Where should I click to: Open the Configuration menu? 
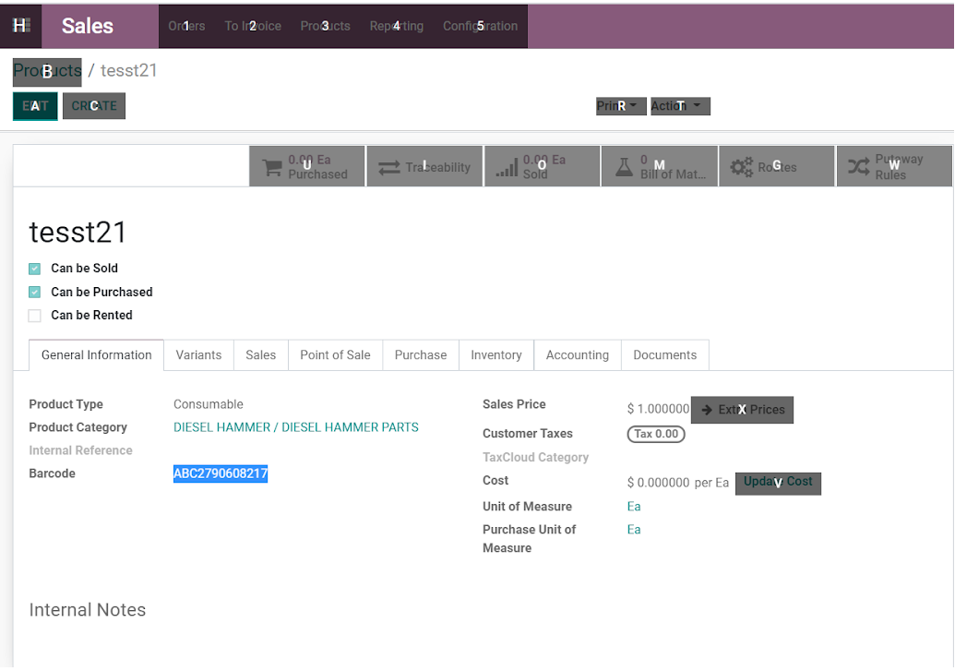[480, 26]
